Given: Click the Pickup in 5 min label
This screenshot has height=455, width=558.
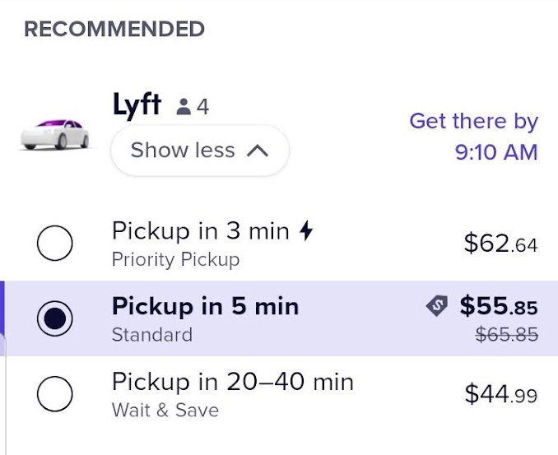Looking at the screenshot, I should [205, 307].
